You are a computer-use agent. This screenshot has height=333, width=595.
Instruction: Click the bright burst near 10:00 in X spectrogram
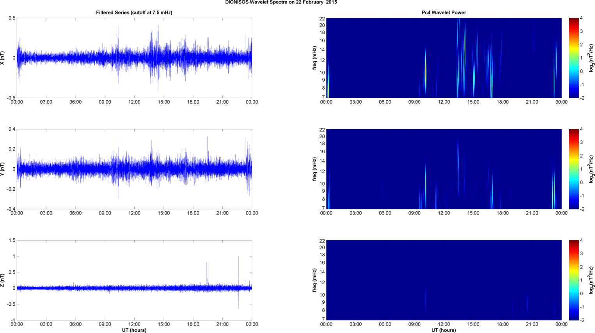[426, 74]
